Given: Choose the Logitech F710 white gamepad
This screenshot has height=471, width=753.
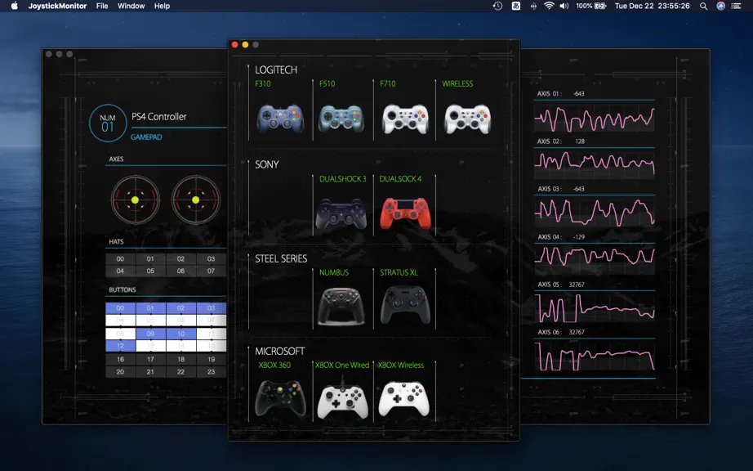Looking at the screenshot, I should (405, 119).
